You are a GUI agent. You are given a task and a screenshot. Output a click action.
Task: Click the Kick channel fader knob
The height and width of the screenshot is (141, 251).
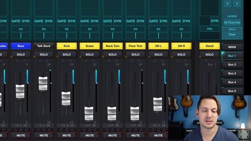pos(66,99)
